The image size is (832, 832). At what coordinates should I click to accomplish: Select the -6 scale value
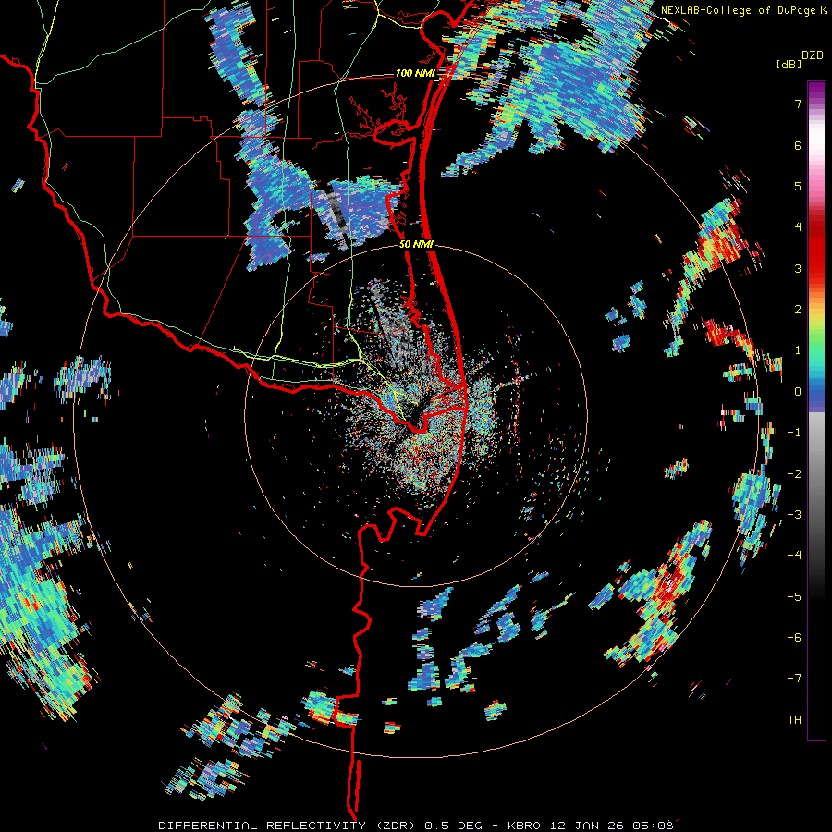[x=794, y=638]
